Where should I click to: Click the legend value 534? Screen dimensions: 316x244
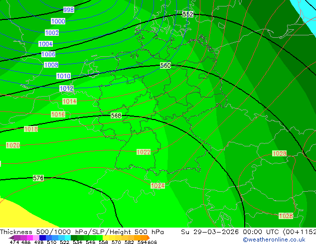(x=77, y=242)
